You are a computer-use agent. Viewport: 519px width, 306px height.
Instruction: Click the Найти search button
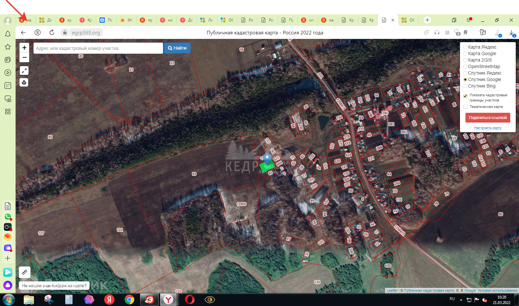(x=177, y=48)
